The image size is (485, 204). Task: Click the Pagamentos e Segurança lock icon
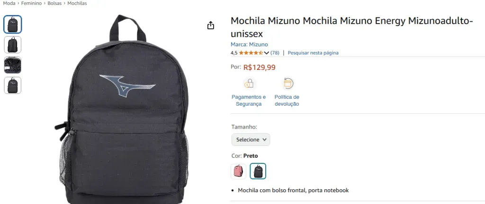249,84
